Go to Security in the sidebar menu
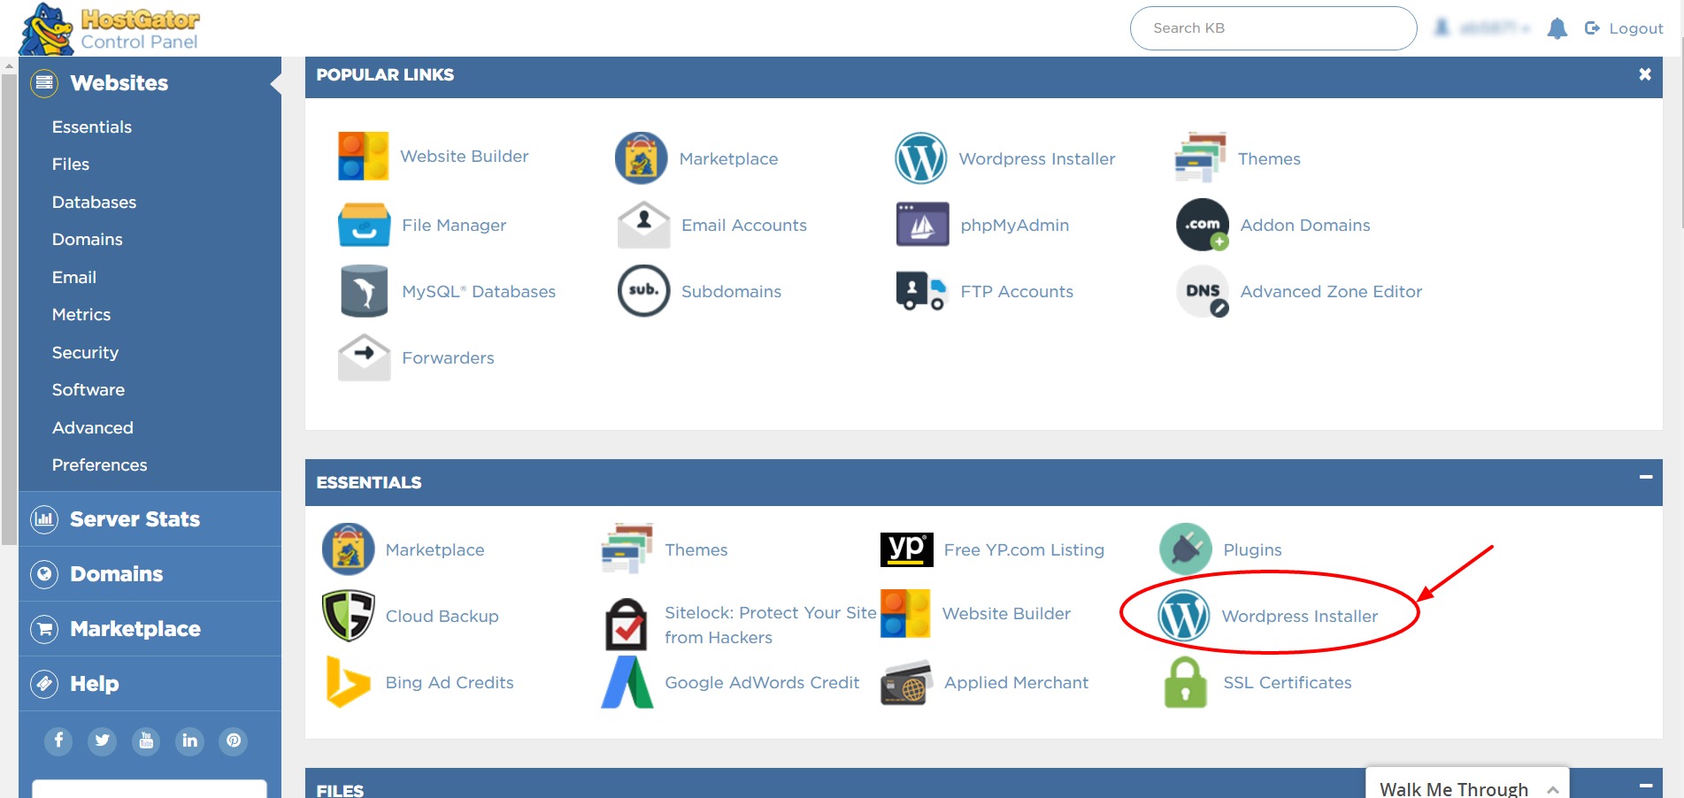This screenshot has height=798, width=1684. (85, 353)
